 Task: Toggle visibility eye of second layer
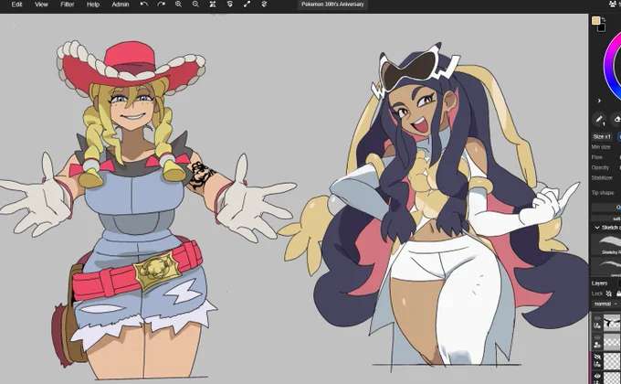(597, 337)
